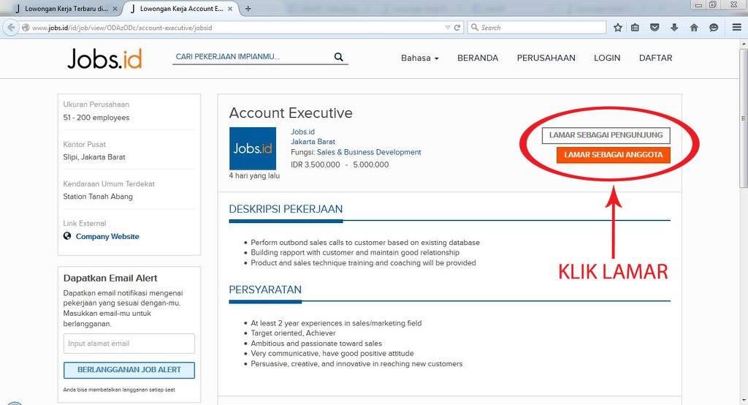
Task: Expand the Bahasa language dropdown
Action: [x=419, y=58]
